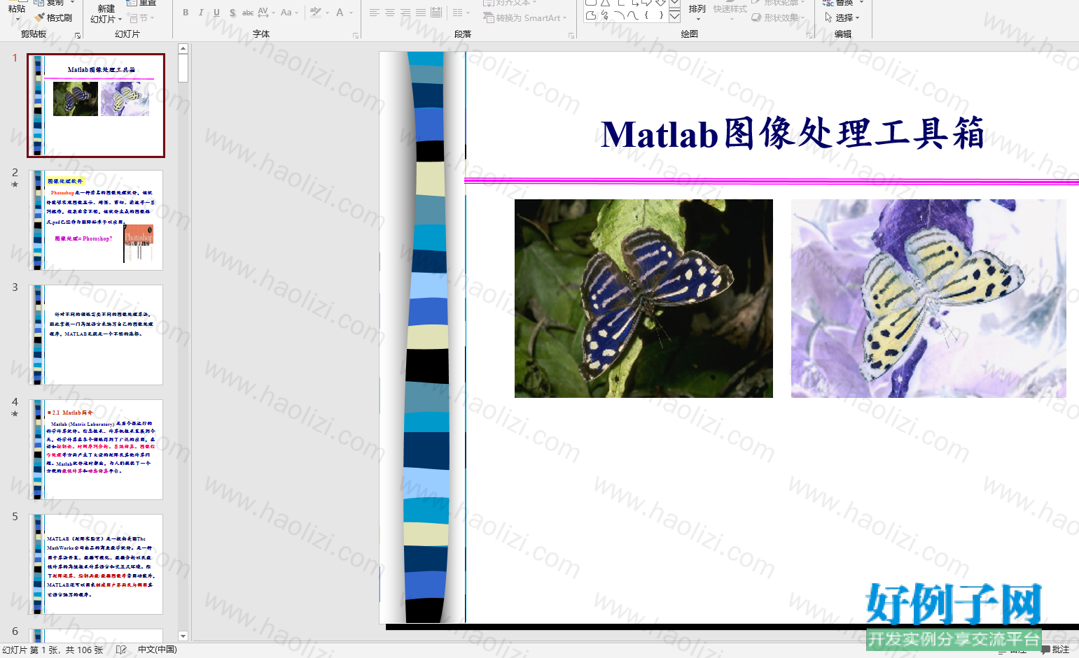The image size is (1079, 658).
Task: Open the Drawing format dialog launcher
Action: tap(810, 35)
